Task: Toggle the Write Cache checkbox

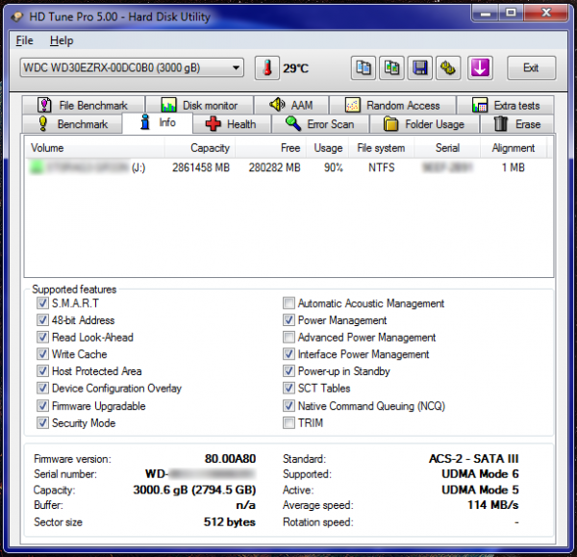Action: pos(42,354)
